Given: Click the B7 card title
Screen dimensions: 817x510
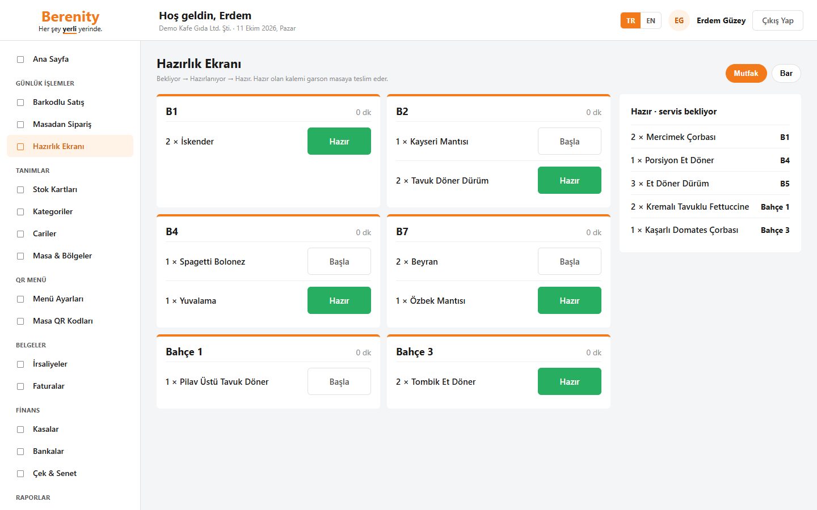Looking at the screenshot, I should coord(402,232).
